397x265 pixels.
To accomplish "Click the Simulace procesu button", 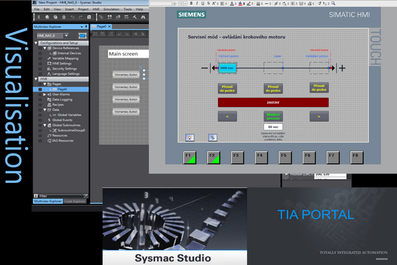I will tap(273, 116).
